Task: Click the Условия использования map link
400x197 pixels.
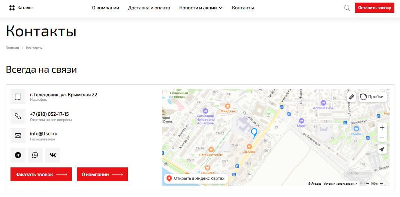Action: pyautogui.click(x=340, y=184)
